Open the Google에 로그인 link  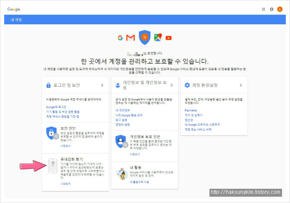tap(56, 107)
